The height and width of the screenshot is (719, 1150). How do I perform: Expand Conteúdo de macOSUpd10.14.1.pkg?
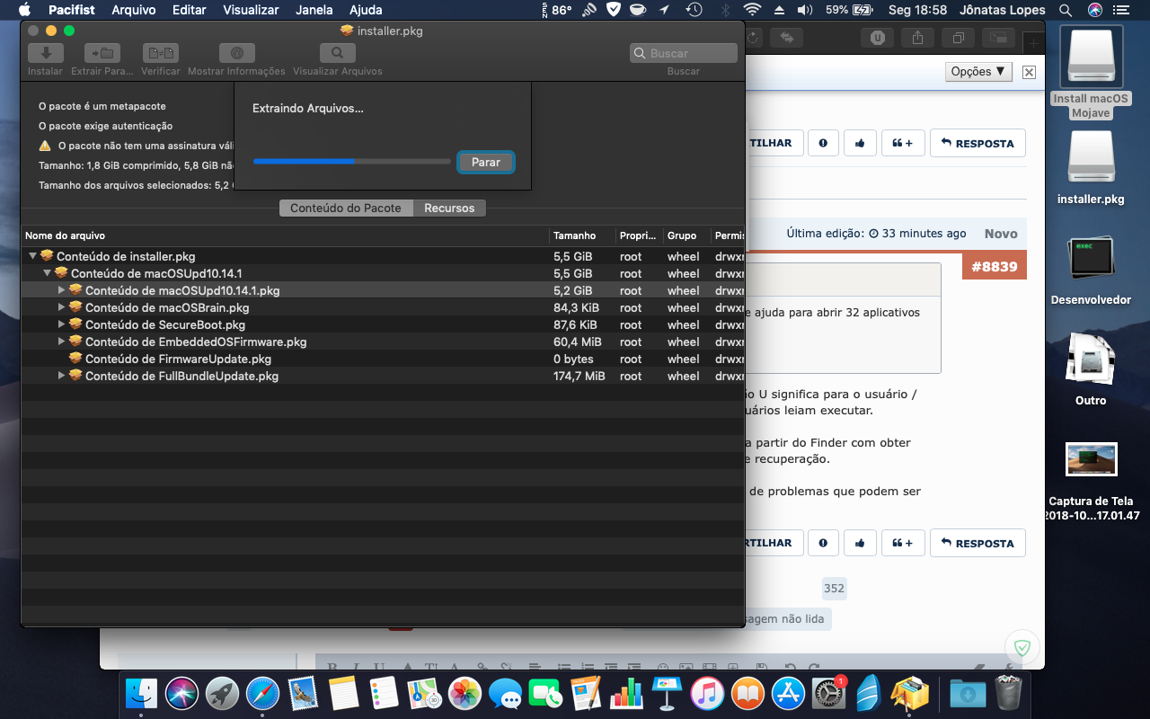62,290
